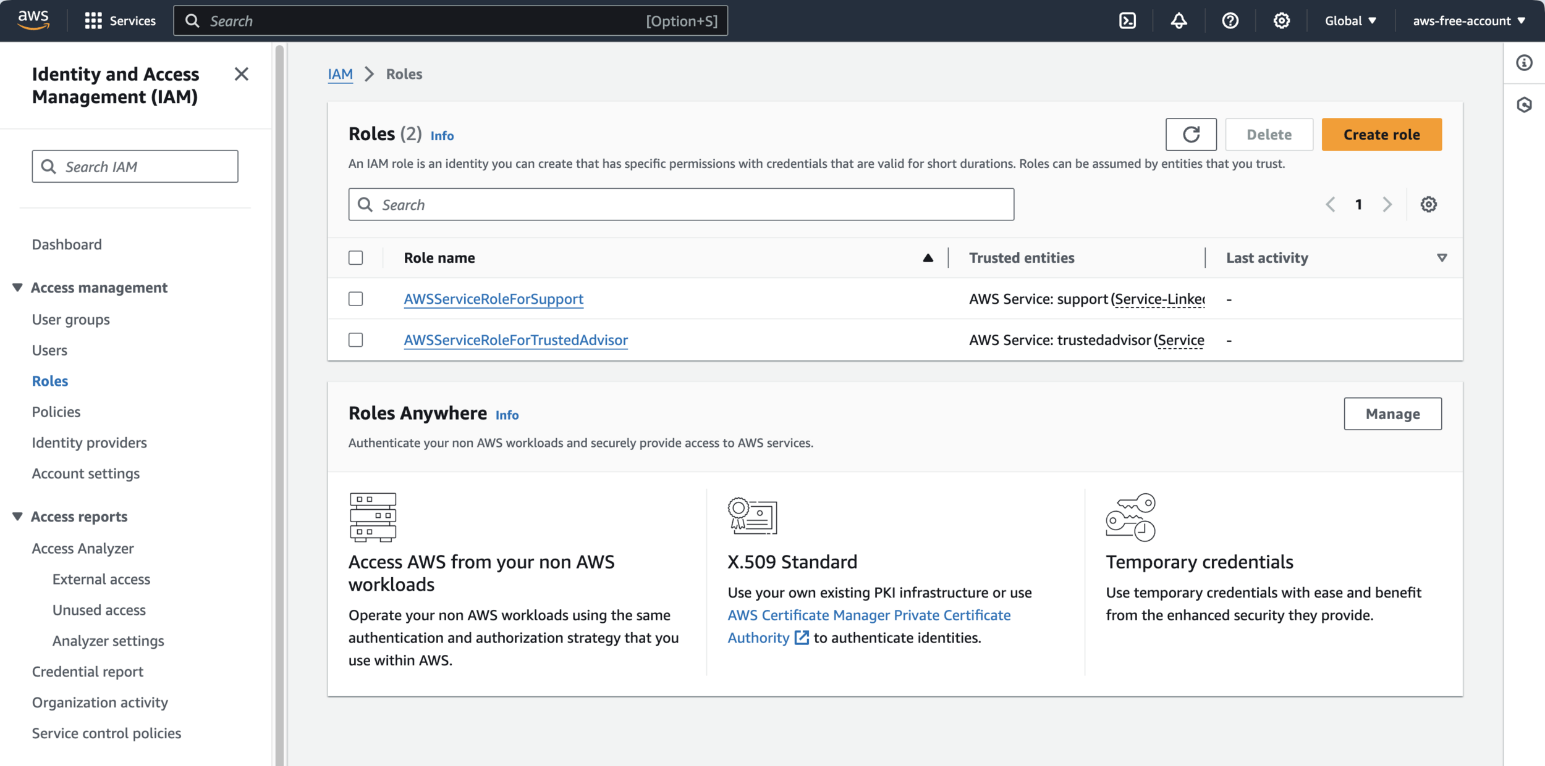Click the roles Search input field
The width and height of the screenshot is (1545, 766).
pyautogui.click(x=680, y=204)
